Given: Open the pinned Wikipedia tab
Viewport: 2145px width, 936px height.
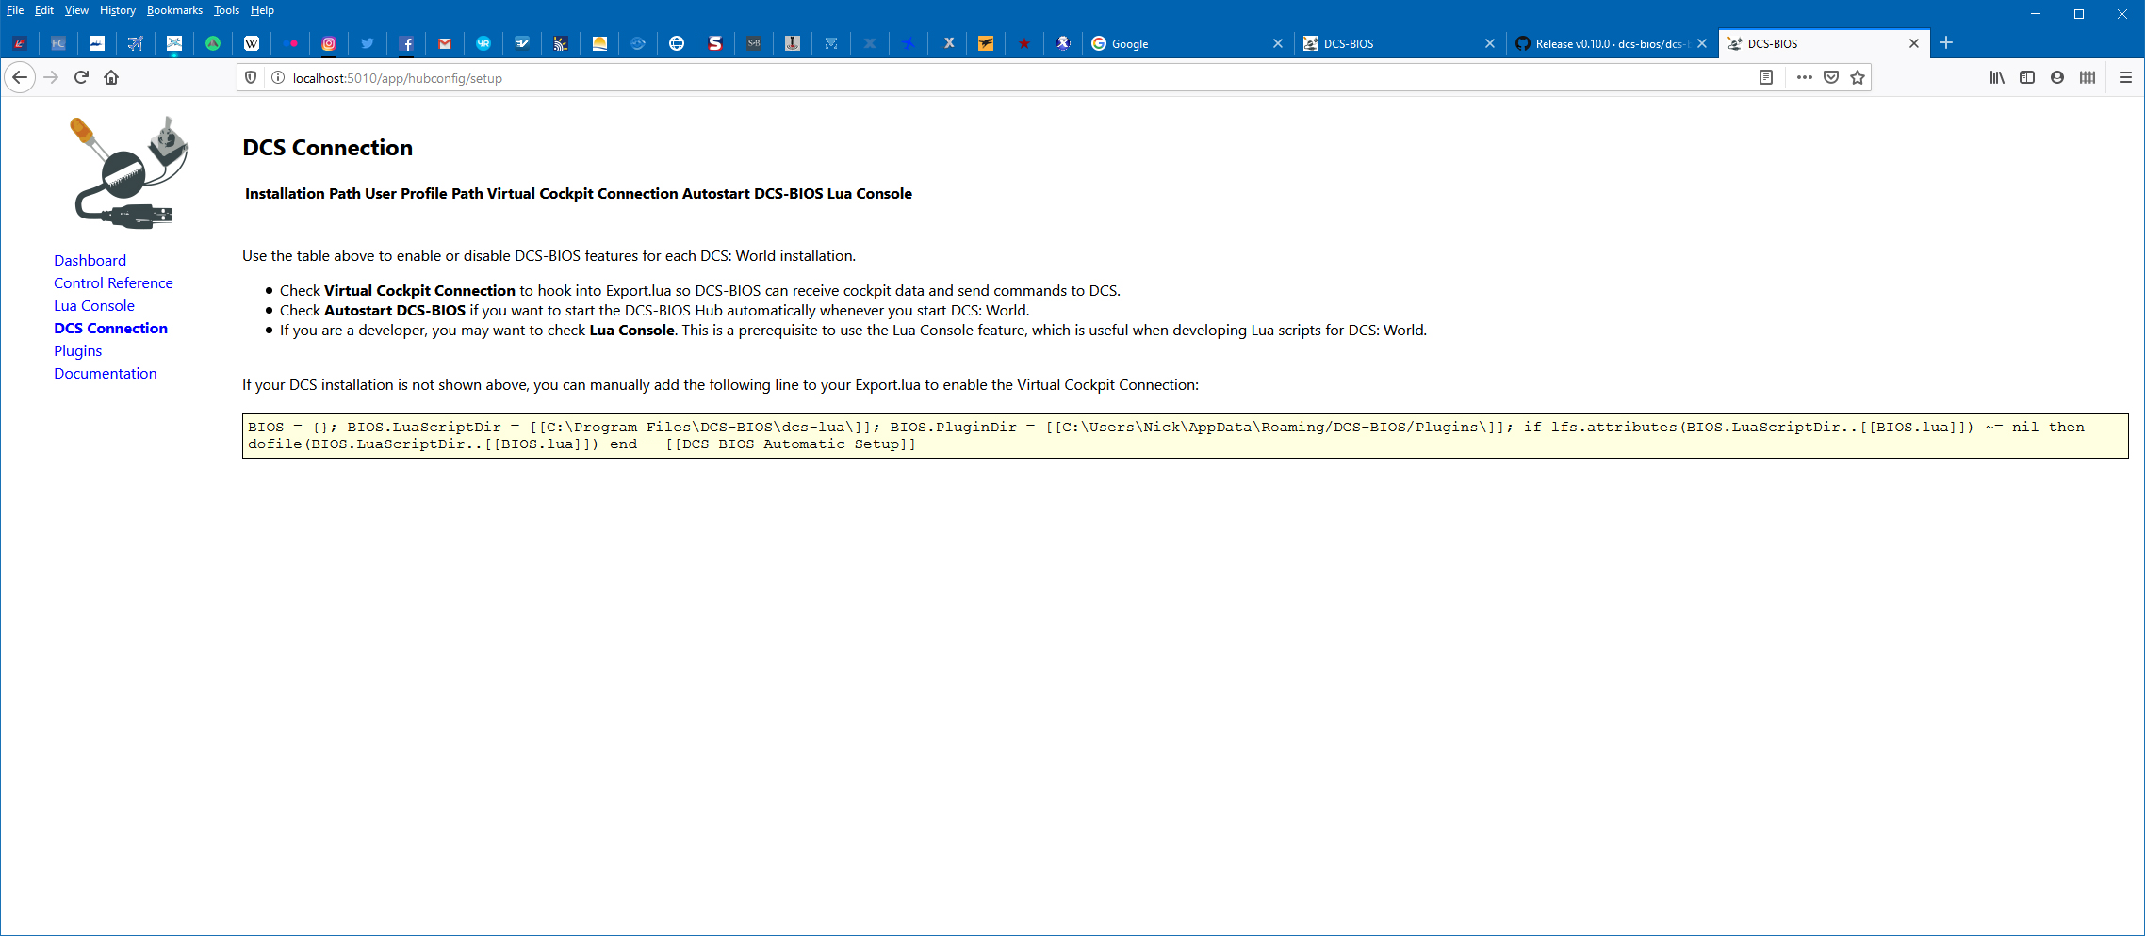Looking at the screenshot, I should pyautogui.click(x=252, y=43).
